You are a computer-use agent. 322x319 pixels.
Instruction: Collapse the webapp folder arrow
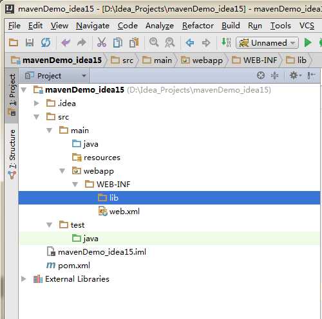[62, 171]
